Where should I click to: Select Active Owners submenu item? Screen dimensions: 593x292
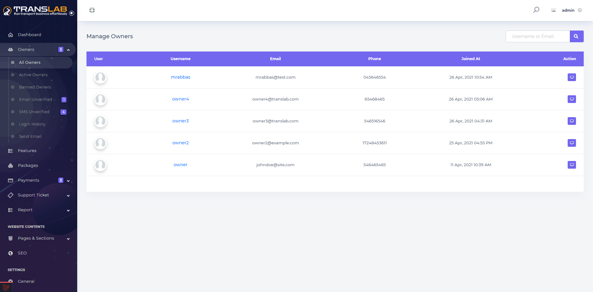(x=33, y=75)
